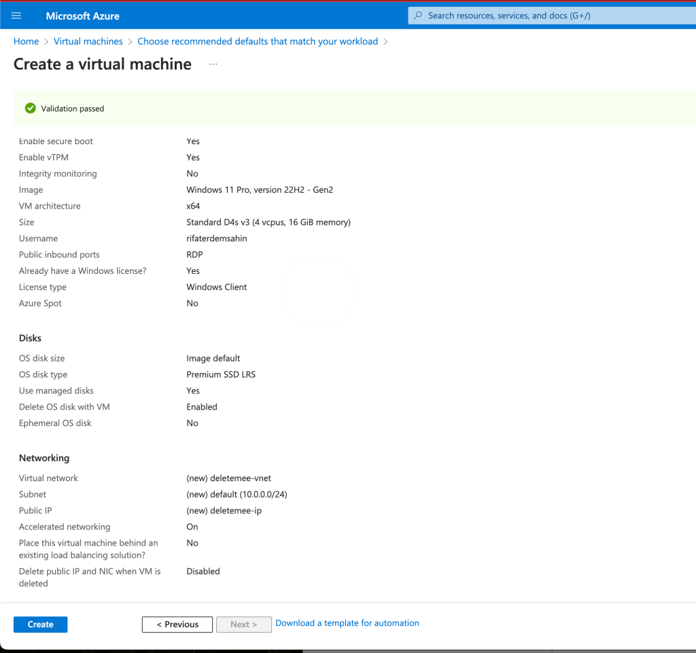
Task: Open the ellipsis menu beside page title
Action: click(x=213, y=65)
